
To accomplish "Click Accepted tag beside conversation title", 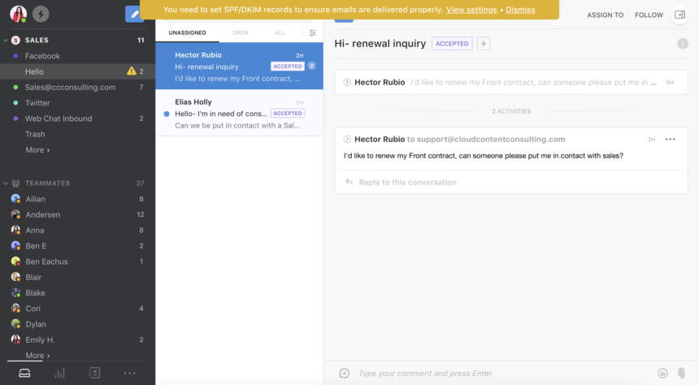I will pos(452,44).
